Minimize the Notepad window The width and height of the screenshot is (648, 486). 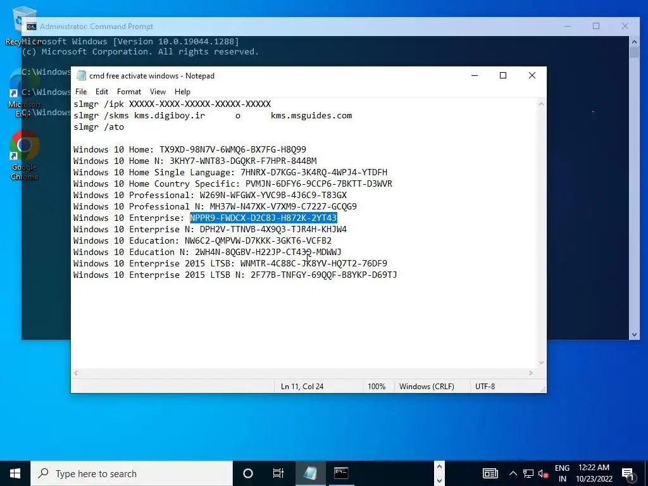[475, 76]
